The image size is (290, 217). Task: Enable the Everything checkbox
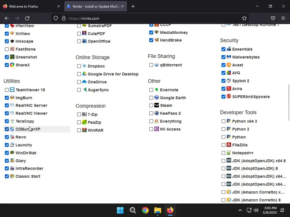click(x=151, y=121)
